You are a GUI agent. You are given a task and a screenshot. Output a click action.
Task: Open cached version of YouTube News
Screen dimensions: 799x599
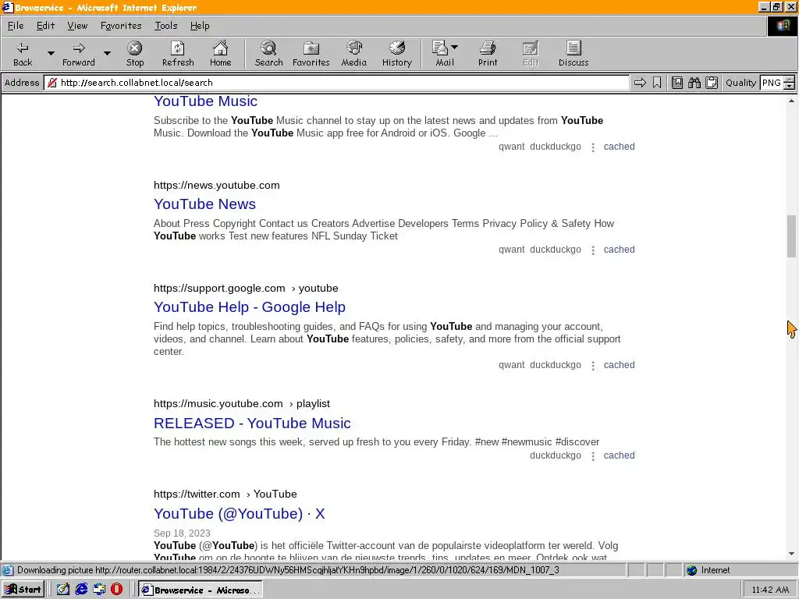[619, 250]
